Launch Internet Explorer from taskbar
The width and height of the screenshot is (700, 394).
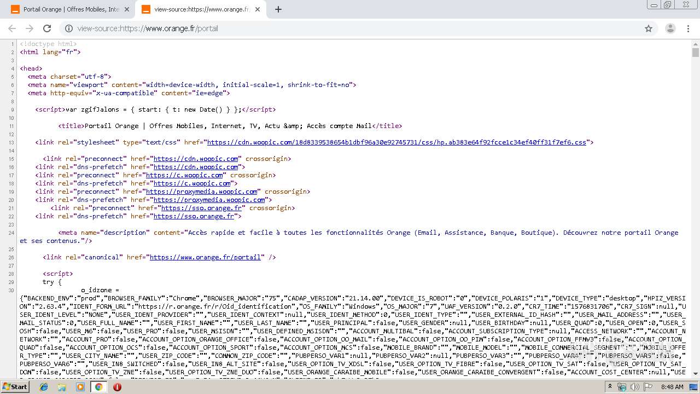44,387
